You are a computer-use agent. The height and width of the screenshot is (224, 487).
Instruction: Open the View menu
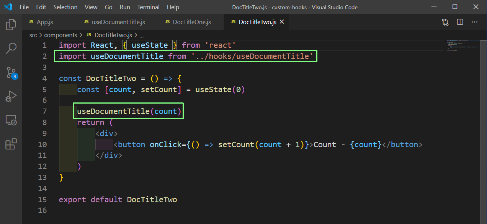pyautogui.click(x=91, y=7)
